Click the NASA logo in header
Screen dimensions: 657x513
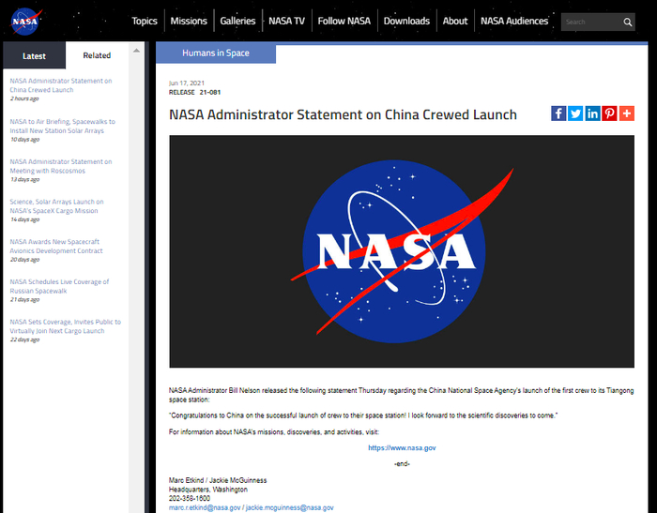25,21
